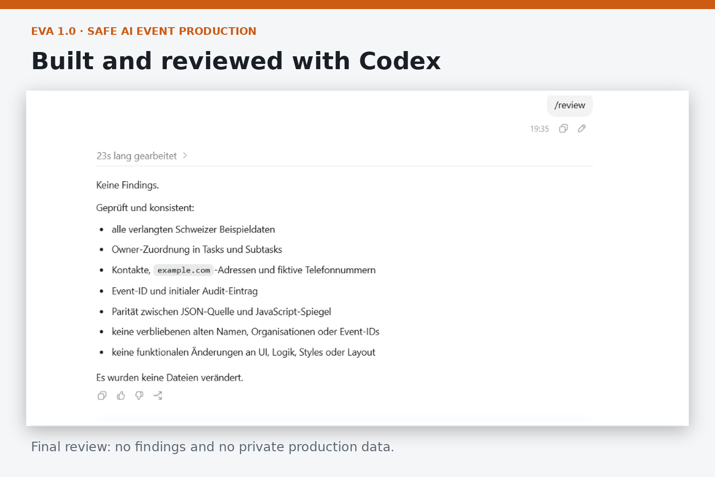
Task: Copy the /review user message
Action: click(x=563, y=128)
